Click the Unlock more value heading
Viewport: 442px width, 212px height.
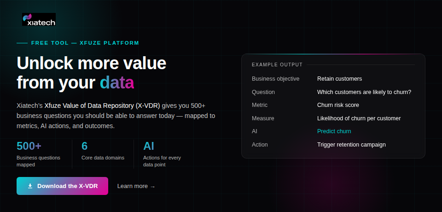[91, 63]
